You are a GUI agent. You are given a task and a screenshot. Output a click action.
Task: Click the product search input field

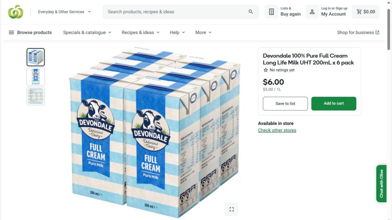tap(176, 12)
